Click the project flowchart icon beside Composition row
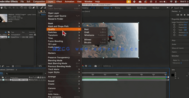This screenshot has height=98, width=189. pyautogui.click(x=35, y=35)
